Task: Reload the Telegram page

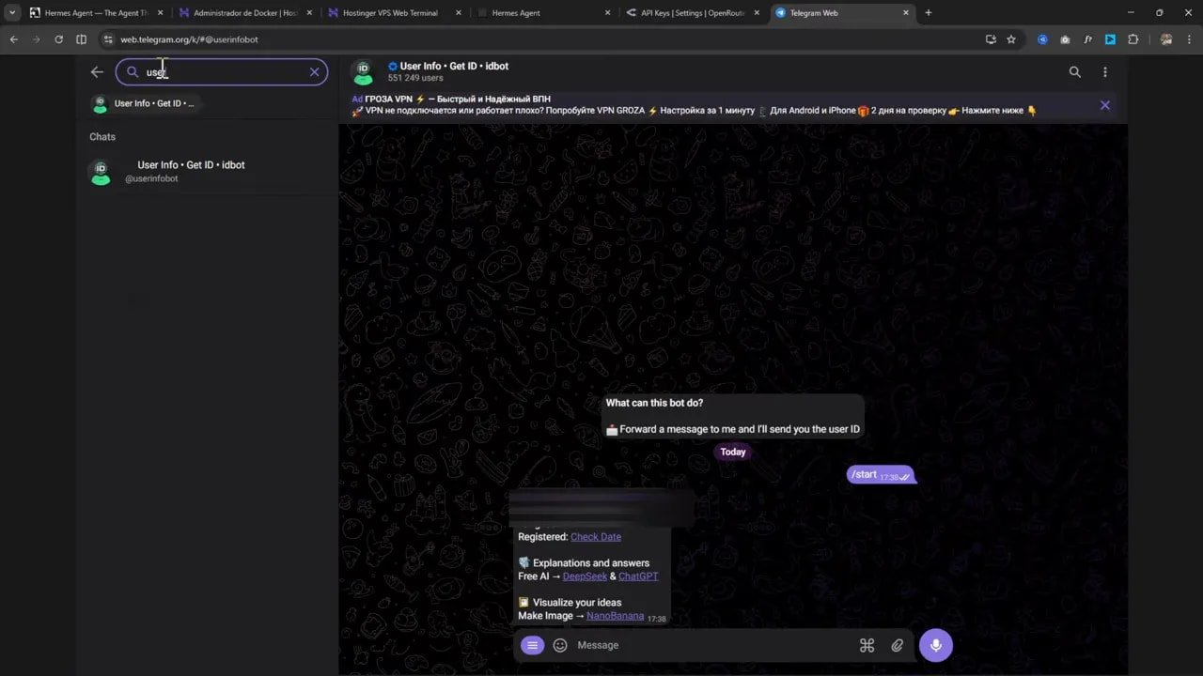Action: click(58, 39)
